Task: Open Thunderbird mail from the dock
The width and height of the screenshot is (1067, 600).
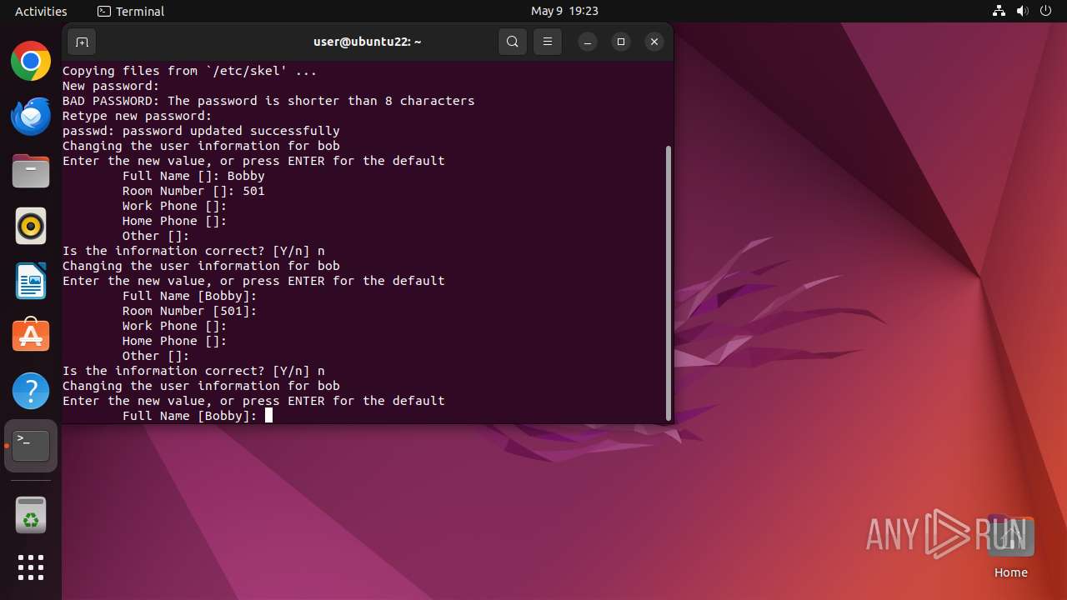Action: [31, 116]
